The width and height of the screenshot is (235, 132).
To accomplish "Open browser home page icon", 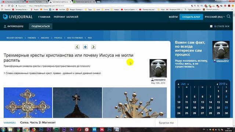I will tap(12, 6).
